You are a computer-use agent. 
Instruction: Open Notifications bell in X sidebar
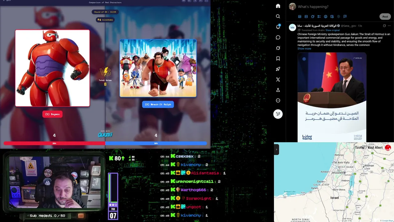(x=278, y=27)
